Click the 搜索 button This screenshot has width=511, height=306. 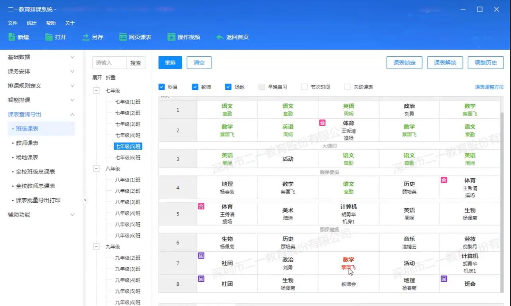tap(136, 63)
